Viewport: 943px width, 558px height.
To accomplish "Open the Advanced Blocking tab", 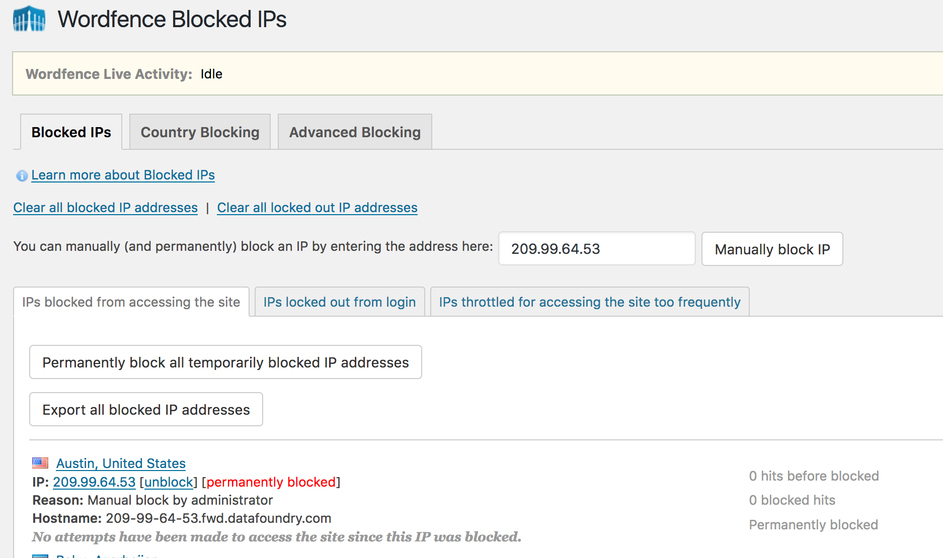I will 354,132.
